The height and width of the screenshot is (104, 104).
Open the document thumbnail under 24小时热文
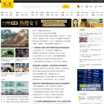tap(83, 99)
